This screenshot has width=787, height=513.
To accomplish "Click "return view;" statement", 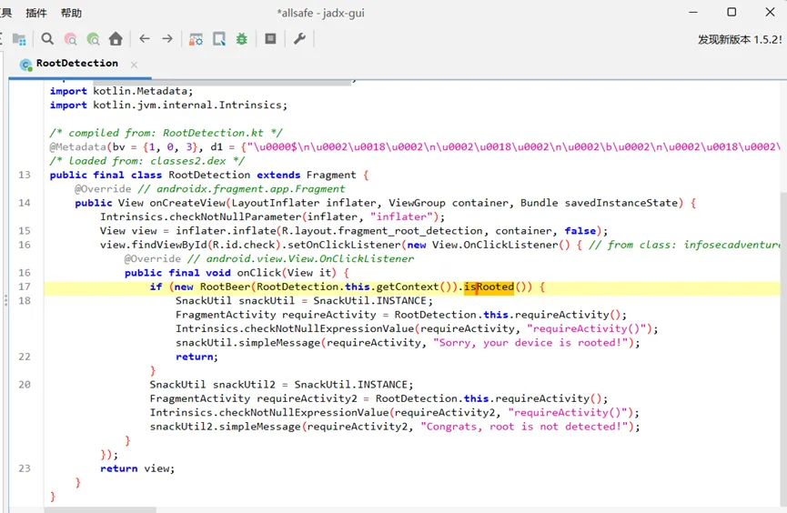I will [x=137, y=468].
